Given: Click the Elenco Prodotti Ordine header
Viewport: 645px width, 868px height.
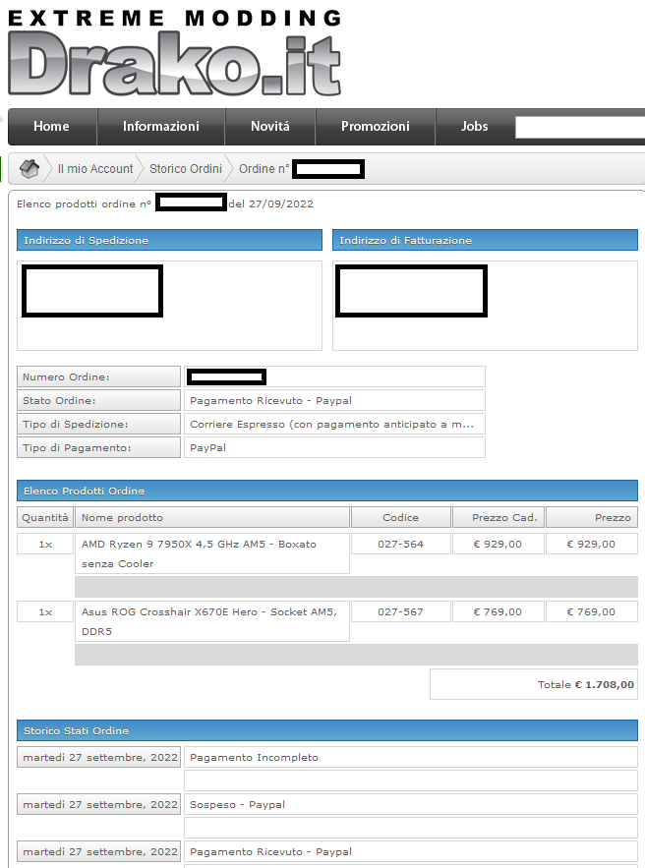Looking at the screenshot, I should click(x=327, y=492).
